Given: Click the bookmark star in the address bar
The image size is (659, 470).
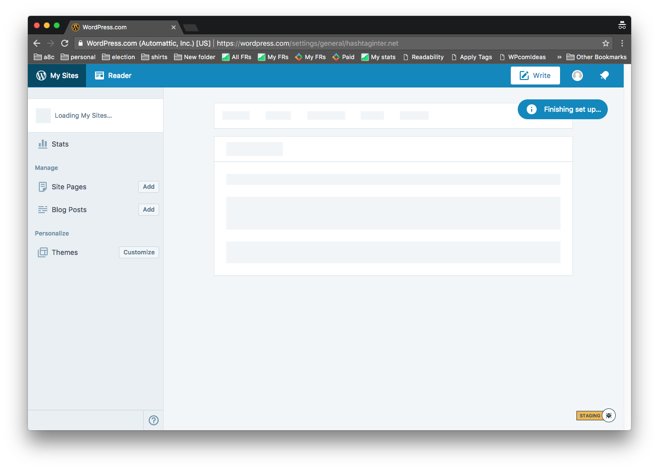Looking at the screenshot, I should tap(606, 43).
